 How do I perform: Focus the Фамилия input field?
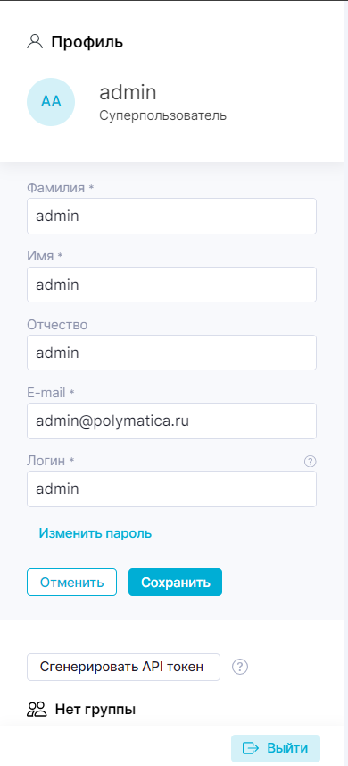[x=171, y=216]
